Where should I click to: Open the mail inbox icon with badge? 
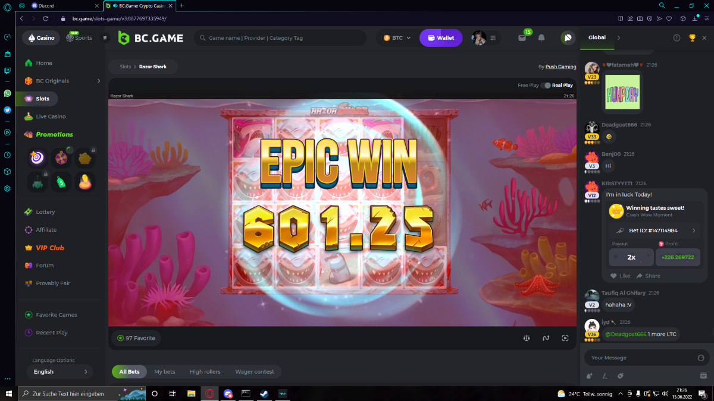tap(522, 38)
